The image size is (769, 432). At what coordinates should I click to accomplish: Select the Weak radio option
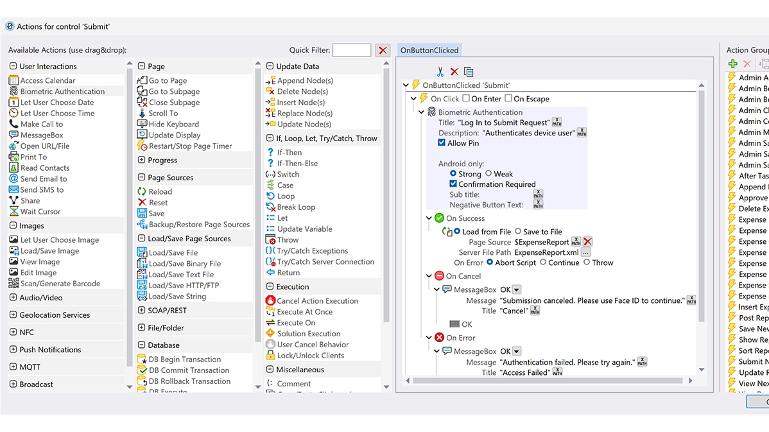tap(488, 174)
